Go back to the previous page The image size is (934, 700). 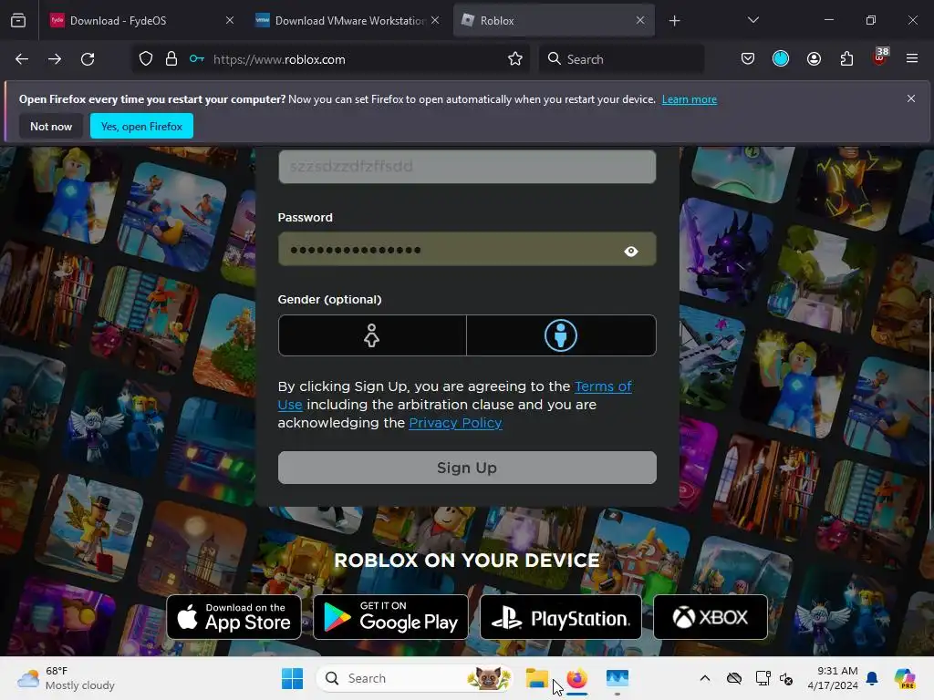click(x=22, y=59)
